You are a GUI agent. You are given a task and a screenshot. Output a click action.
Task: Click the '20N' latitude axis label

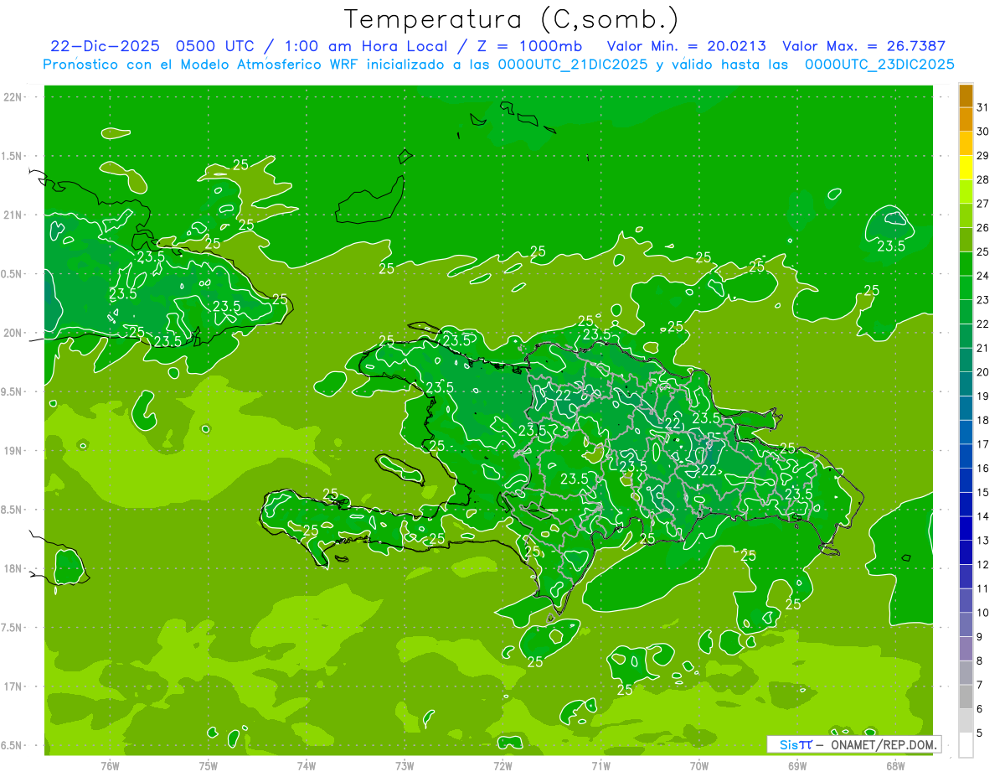(14, 333)
